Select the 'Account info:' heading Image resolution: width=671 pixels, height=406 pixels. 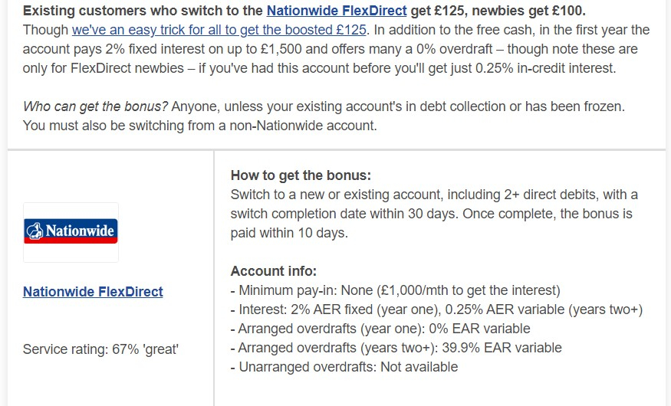274,271
